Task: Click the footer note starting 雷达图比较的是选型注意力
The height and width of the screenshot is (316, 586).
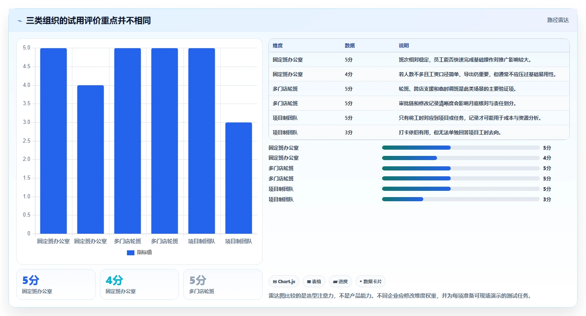Action: pyautogui.click(x=400, y=296)
